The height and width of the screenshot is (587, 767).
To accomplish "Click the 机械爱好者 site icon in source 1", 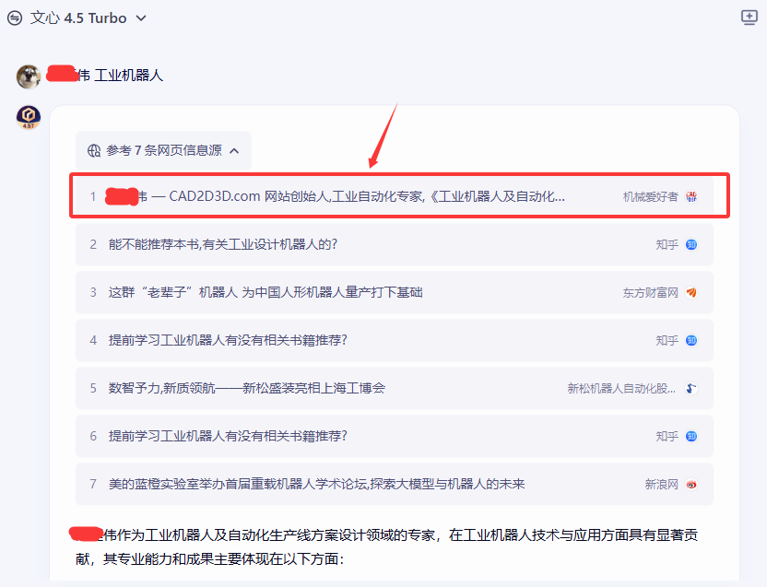I will coord(691,196).
